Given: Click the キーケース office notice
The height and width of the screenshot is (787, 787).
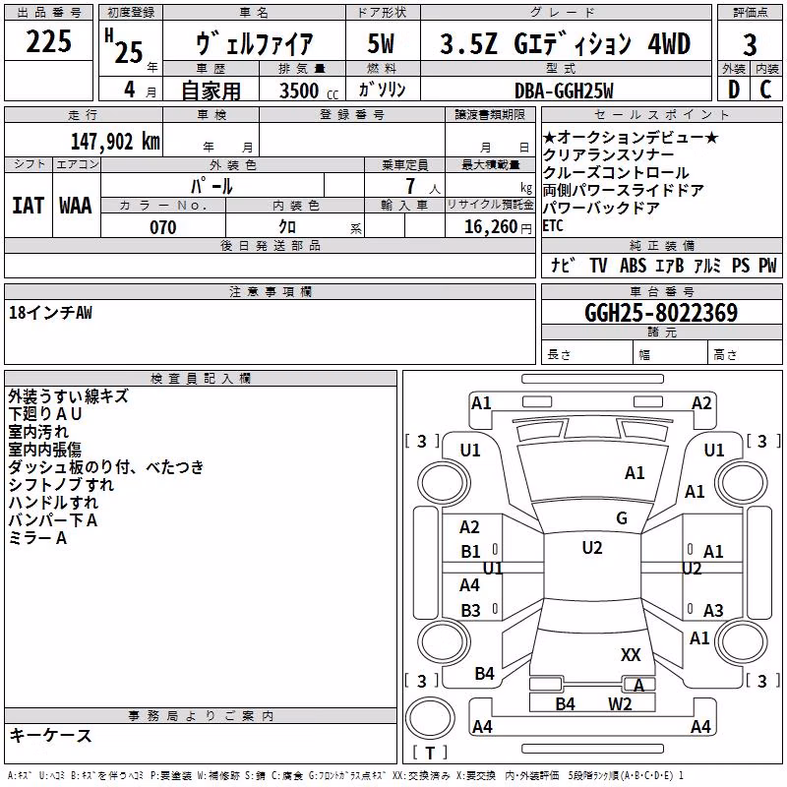Looking at the screenshot, I should click(51, 736).
